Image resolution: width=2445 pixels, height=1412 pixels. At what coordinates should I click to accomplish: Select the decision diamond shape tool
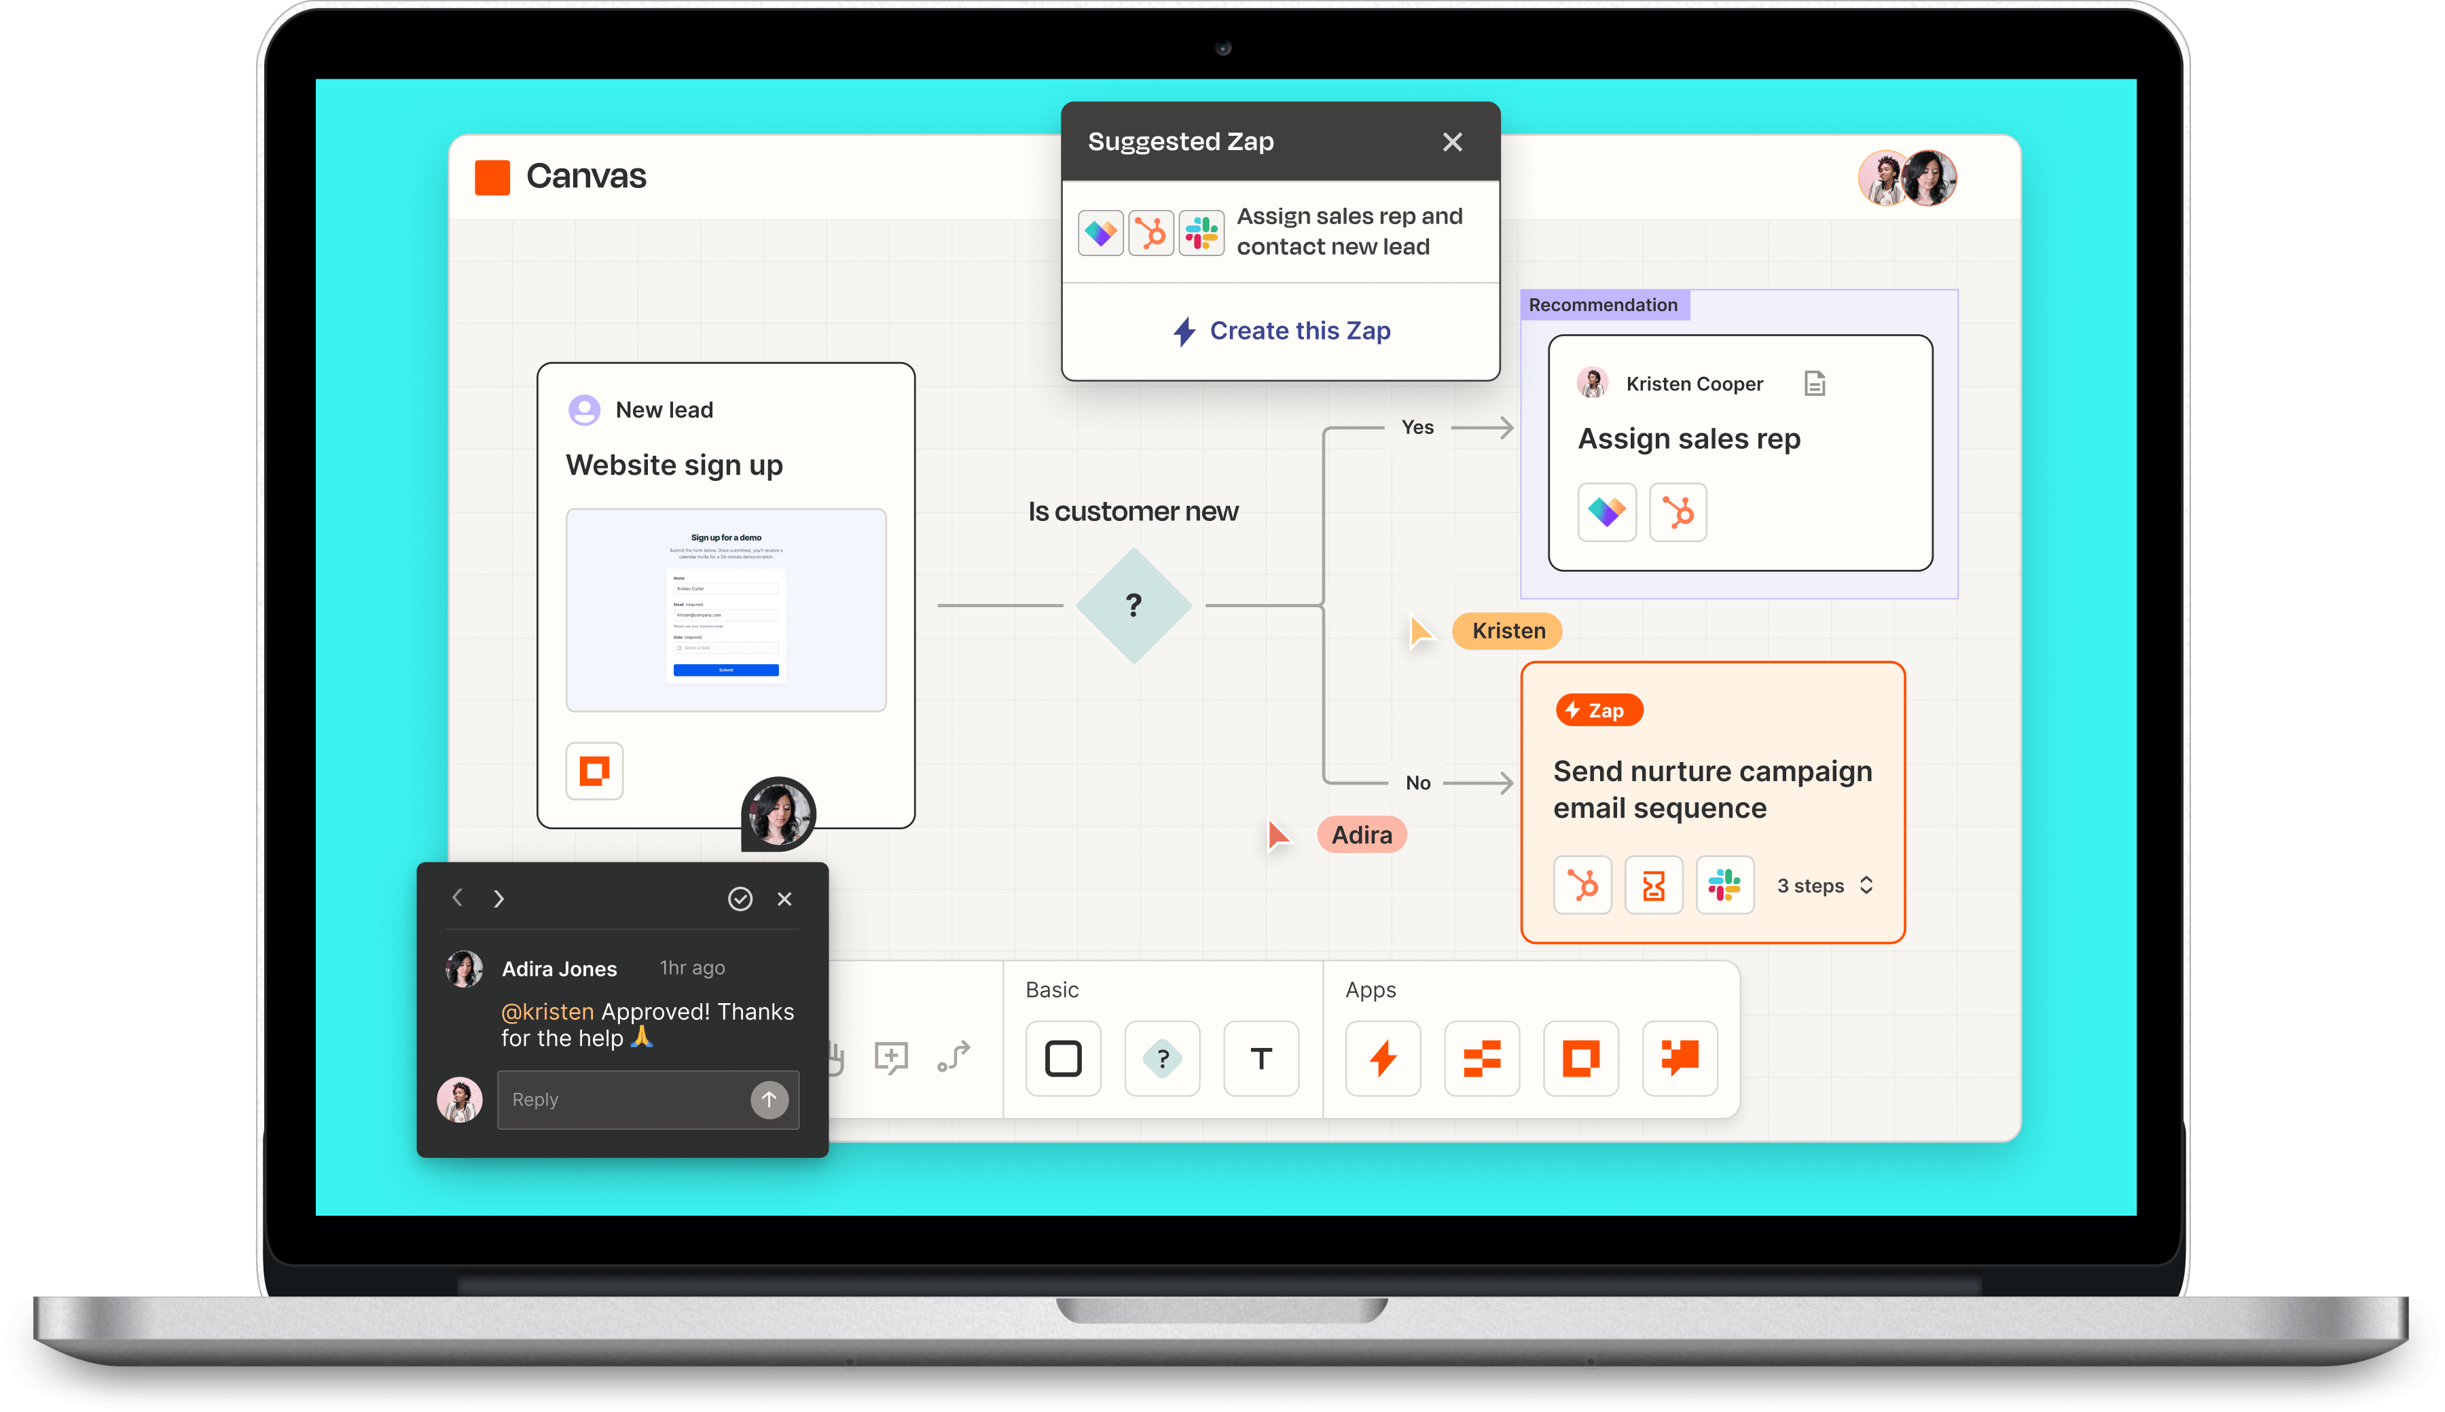(1165, 1057)
